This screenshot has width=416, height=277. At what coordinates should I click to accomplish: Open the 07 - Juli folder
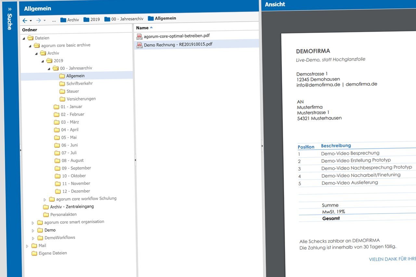(69, 153)
